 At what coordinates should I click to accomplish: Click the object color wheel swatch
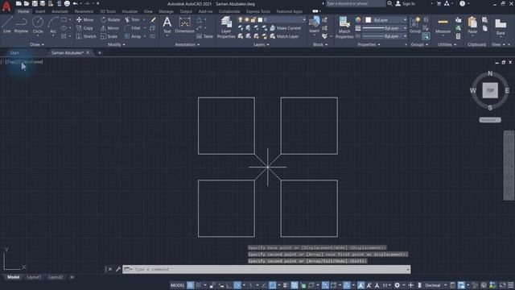tap(358, 20)
